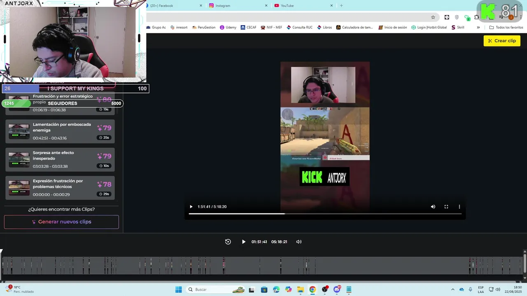This screenshot has width=527, height=296.
Task: Open weather widget showing 18°C
Action: click(20, 289)
